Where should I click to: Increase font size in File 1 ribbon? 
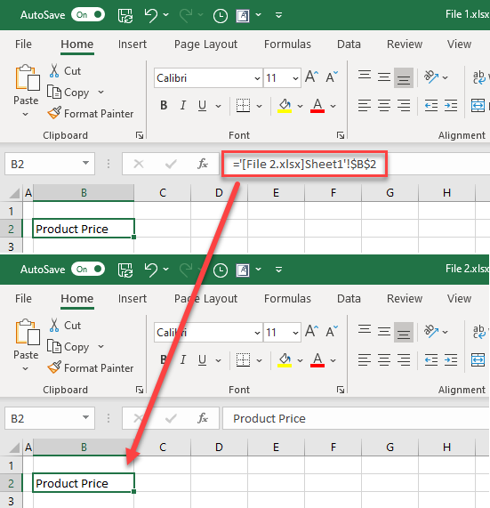coord(312,77)
